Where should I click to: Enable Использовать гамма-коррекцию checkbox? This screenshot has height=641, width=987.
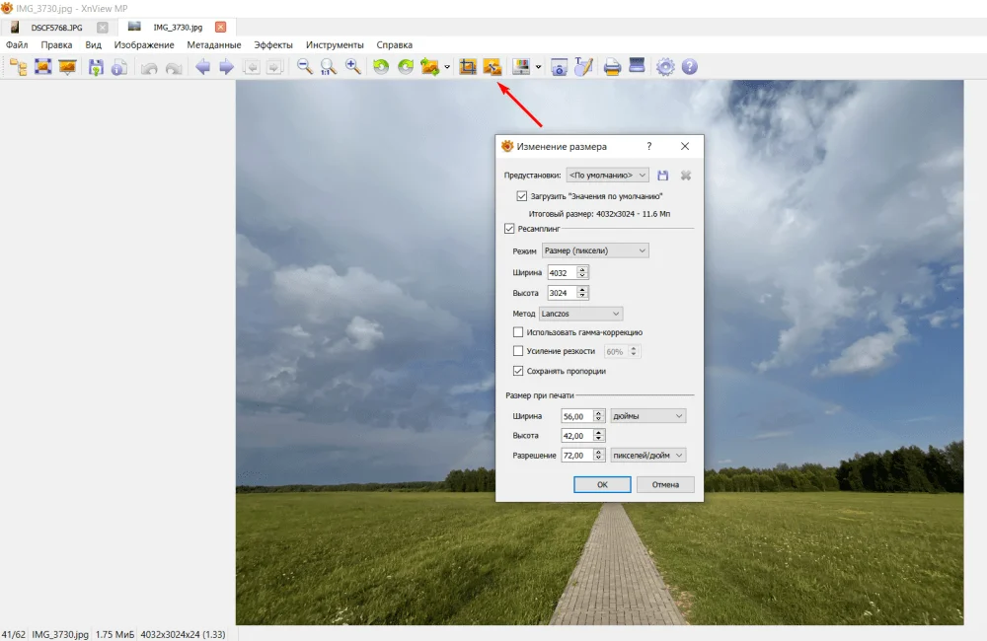(x=518, y=332)
